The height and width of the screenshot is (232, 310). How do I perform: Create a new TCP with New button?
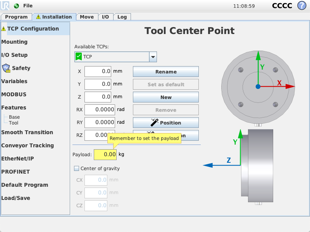166,97
